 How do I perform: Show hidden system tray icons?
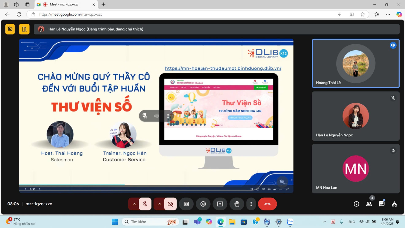click(325, 222)
